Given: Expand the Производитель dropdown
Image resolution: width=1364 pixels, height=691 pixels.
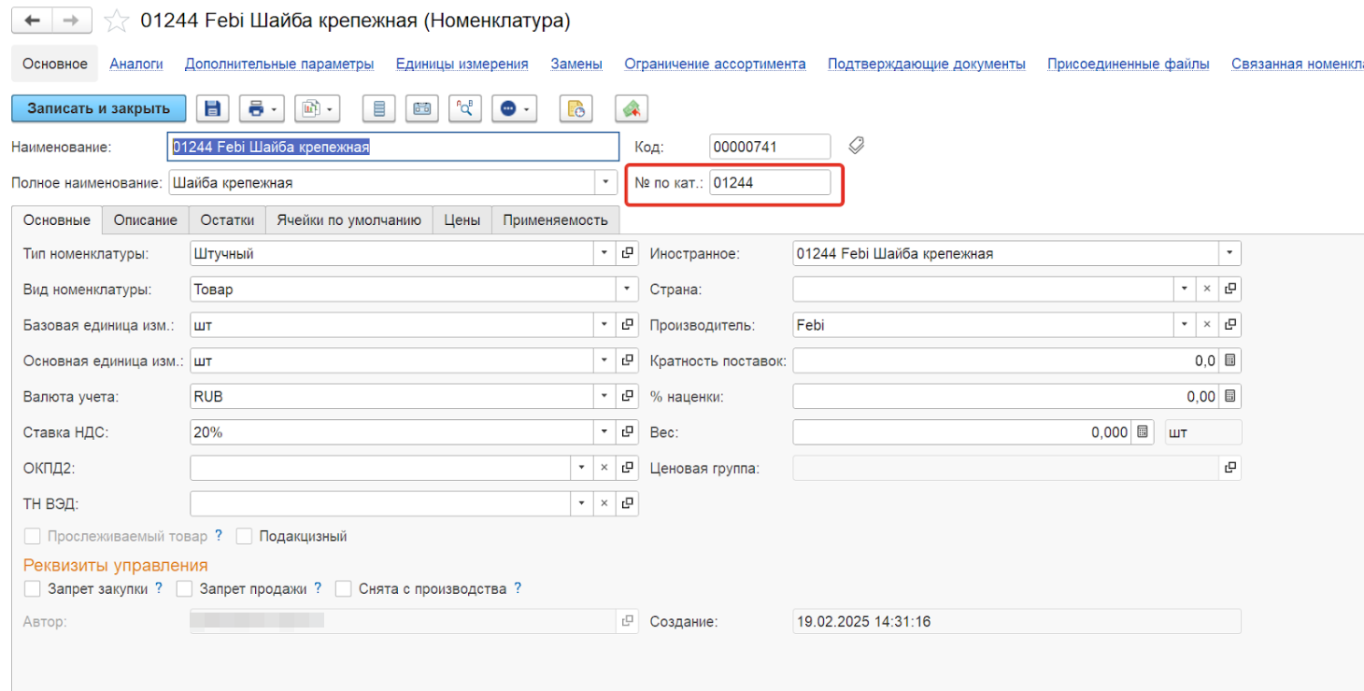Looking at the screenshot, I should [1185, 325].
